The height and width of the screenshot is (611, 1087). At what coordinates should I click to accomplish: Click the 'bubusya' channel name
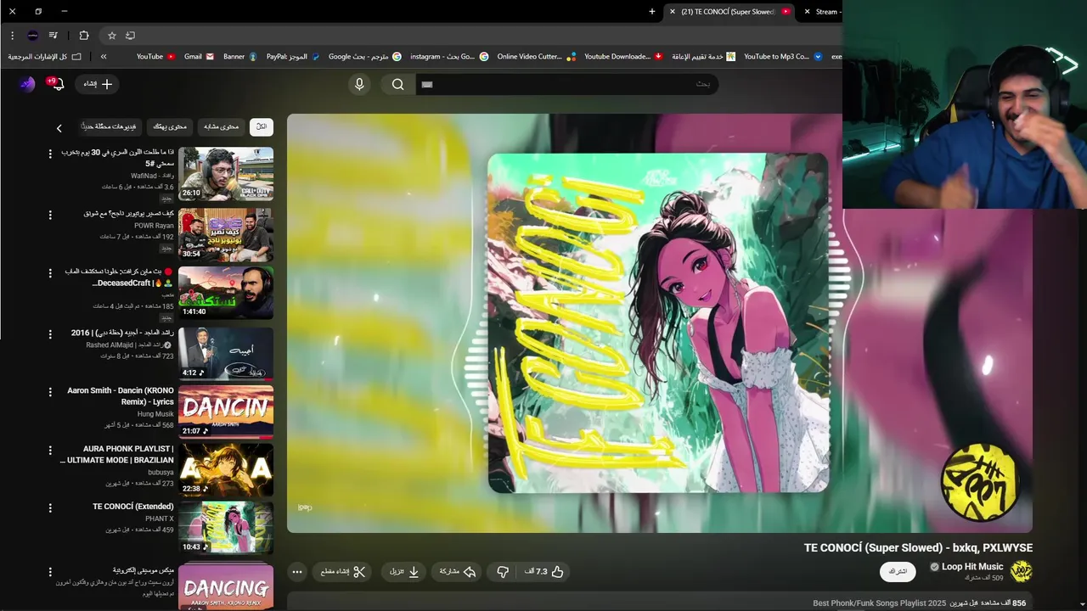pyautogui.click(x=161, y=472)
